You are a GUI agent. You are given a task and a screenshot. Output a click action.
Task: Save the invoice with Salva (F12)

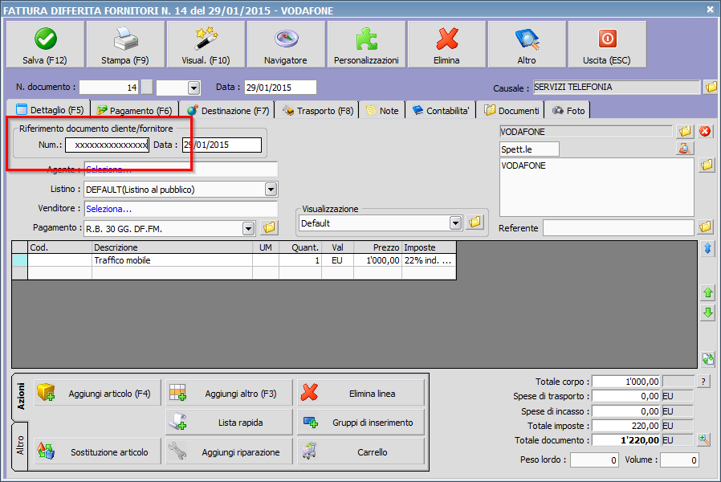coord(45,45)
